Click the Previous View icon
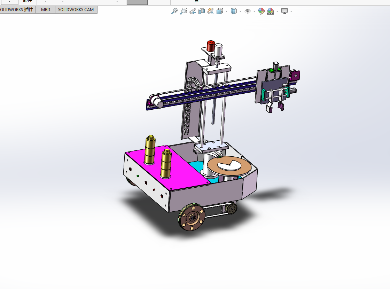Image resolution: width=390 pixels, height=289 pixels. (x=193, y=11)
